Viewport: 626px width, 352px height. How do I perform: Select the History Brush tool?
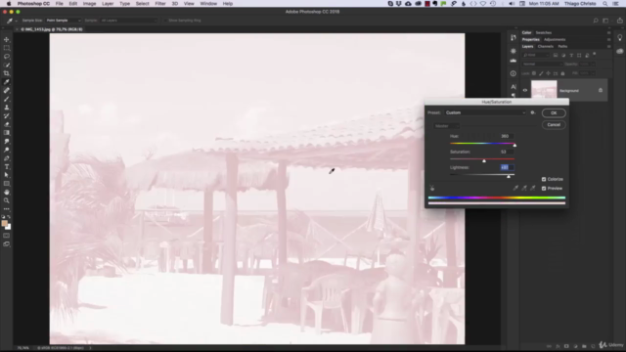tap(7, 115)
